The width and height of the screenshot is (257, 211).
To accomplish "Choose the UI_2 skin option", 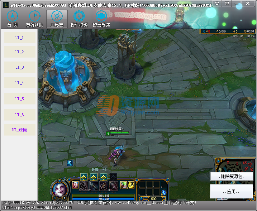I will [x=20, y=52].
